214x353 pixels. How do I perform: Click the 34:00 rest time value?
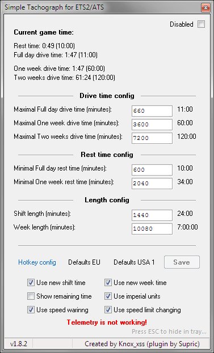pos(185,181)
